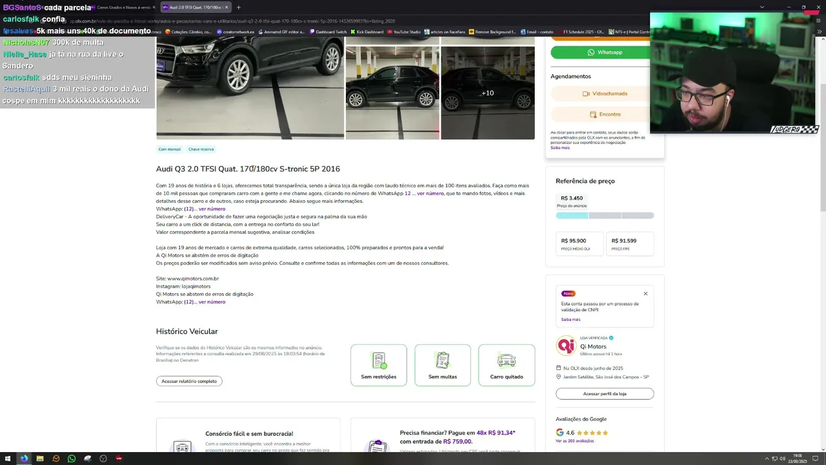
Task: Click the green WhatsApp contact button
Action: click(x=605, y=52)
